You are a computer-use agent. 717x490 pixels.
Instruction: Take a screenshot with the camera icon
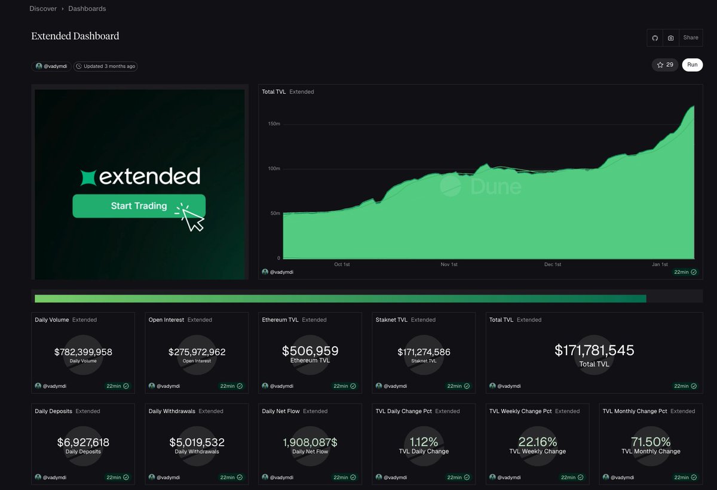(671, 38)
